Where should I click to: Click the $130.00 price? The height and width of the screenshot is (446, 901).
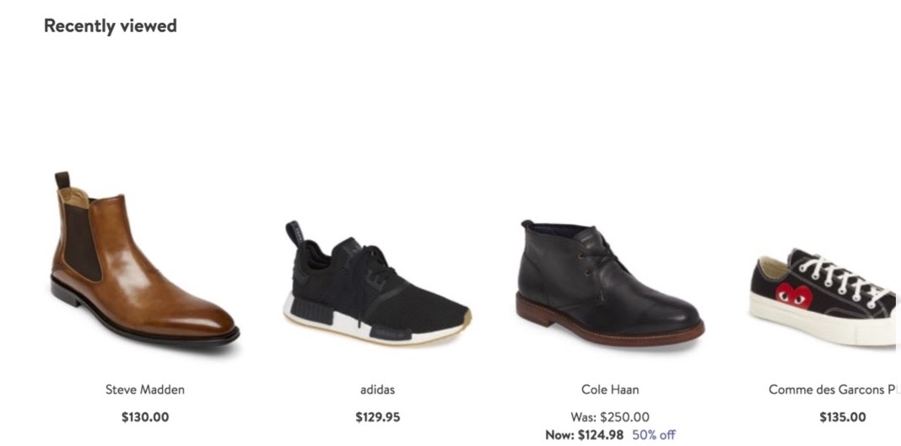tap(145, 416)
